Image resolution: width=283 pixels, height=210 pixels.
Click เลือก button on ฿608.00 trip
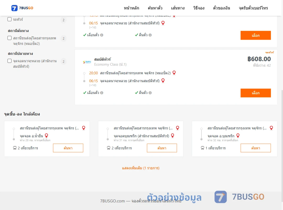coord(255,93)
